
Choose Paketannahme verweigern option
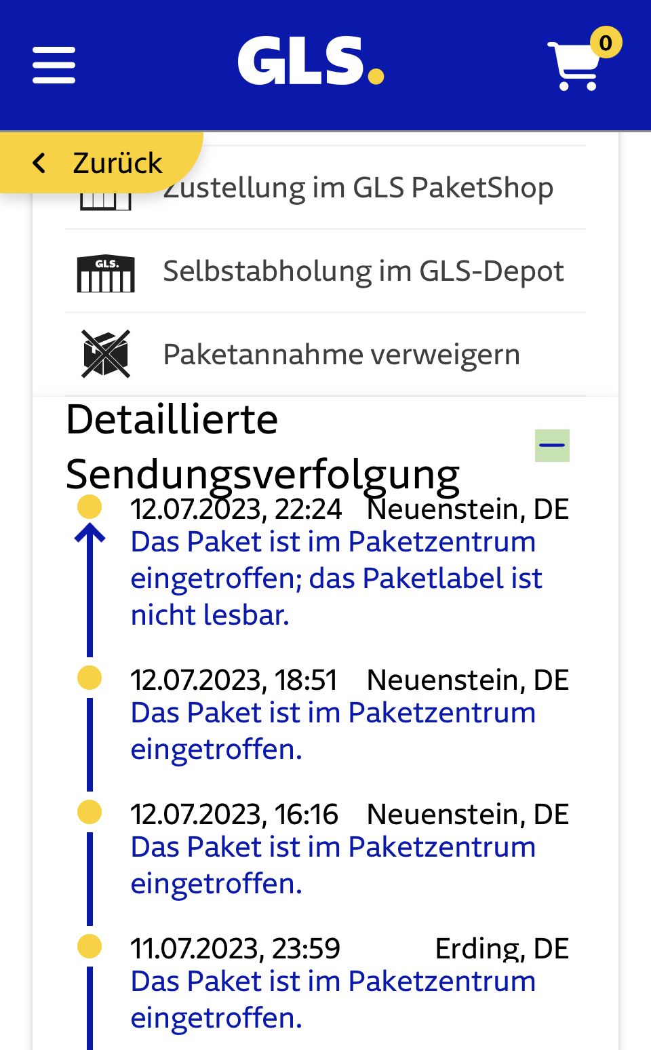(341, 355)
